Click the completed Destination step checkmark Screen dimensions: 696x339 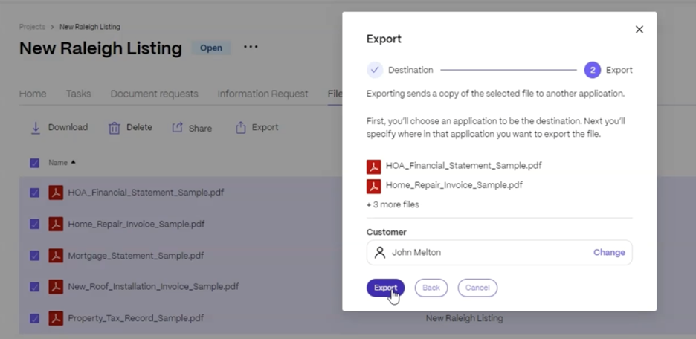click(x=375, y=70)
